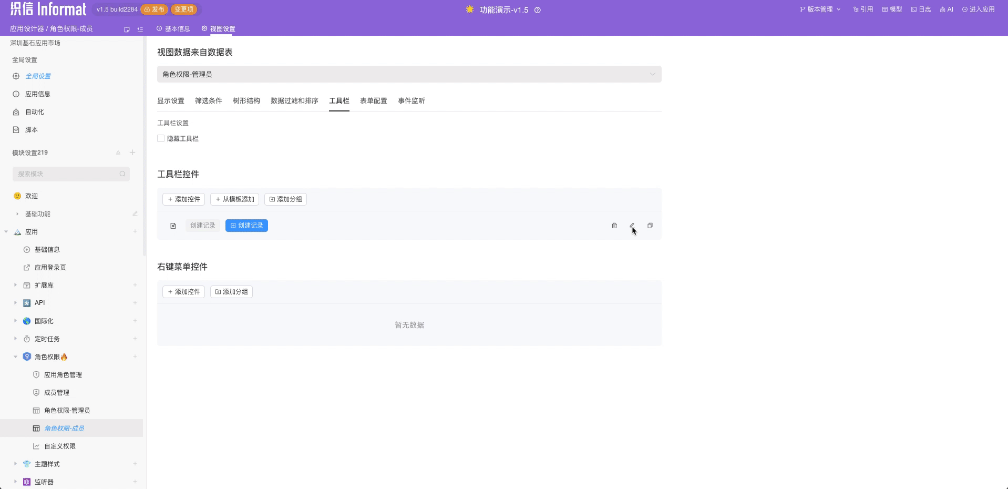The image size is (1008, 489).
Task: Delete the 创建记录 toolbar control via trash icon
Action: pyautogui.click(x=614, y=226)
